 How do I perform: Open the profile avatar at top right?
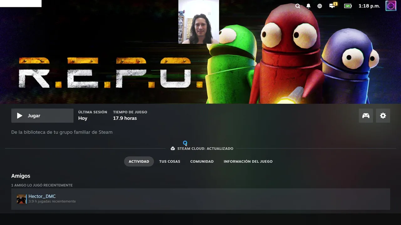tap(391, 6)
